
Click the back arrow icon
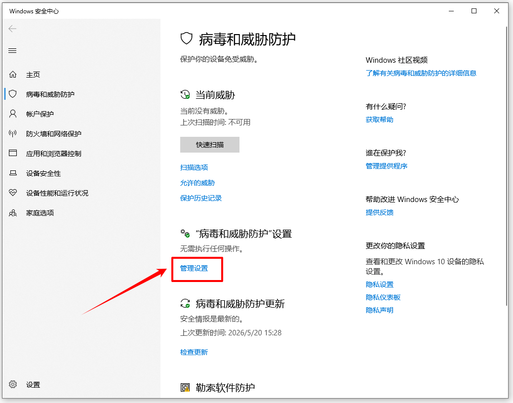(x=12, y=29)
